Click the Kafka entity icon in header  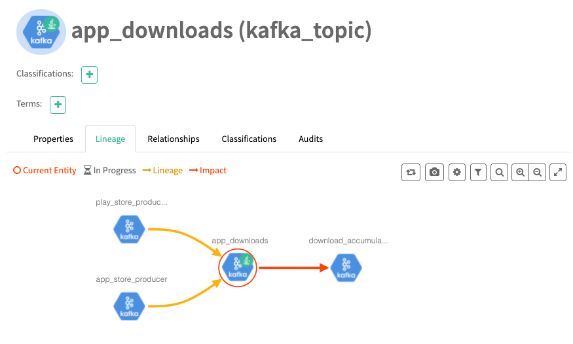tap(40, 33)
